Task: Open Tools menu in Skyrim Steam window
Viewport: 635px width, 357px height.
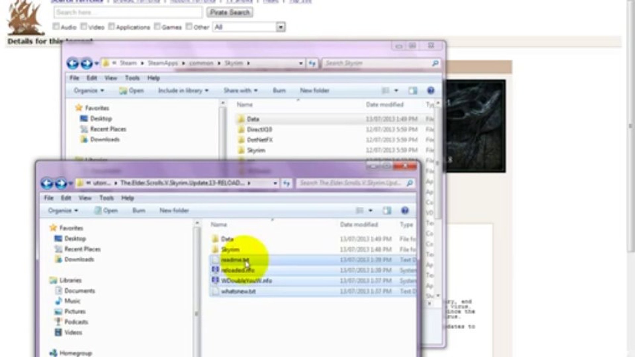Action: click(132, 78)
